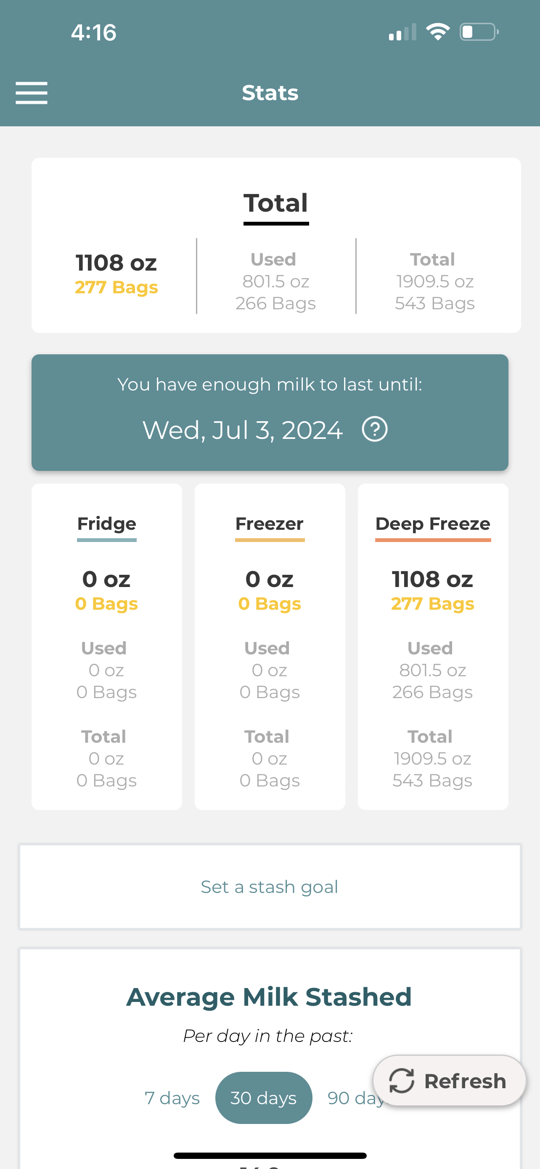Tap the cellular signal bars icon
The image size is (540, 1169).
(x=402, y=32)
